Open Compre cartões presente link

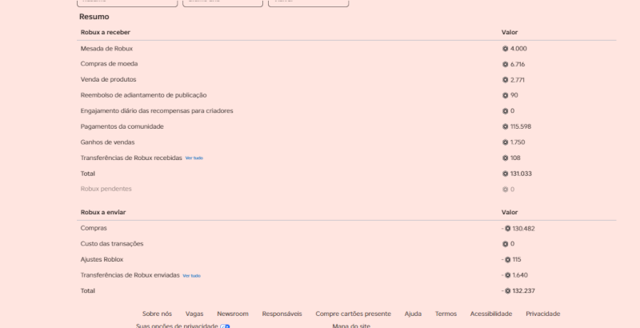(x=353, y=314)
